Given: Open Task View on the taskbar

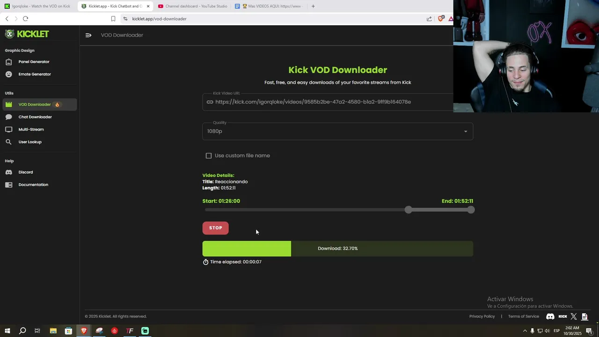Looking at the screenshot, I should pos(37,331).
